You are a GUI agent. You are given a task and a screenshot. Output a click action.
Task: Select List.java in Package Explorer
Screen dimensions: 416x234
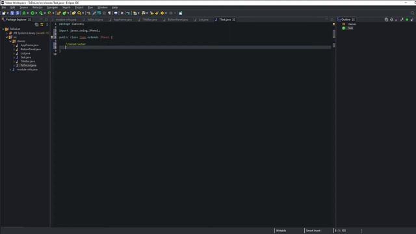(x=25, y=53)
